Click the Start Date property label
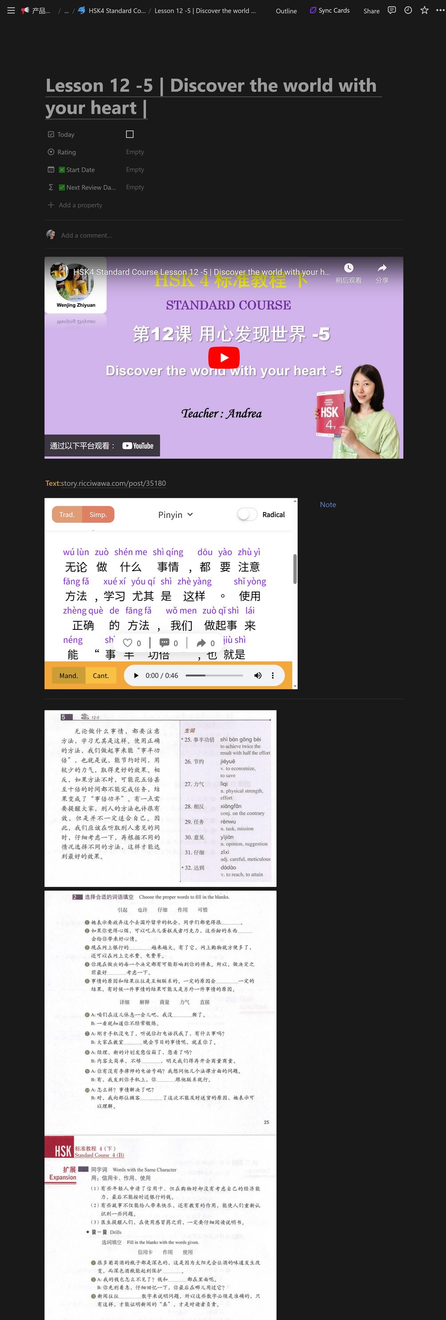This screenshot has height=1320, width=446. coord(80,170)
